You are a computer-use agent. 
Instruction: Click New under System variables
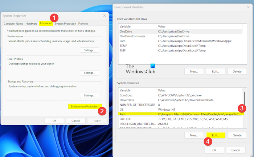click(194, 135)
